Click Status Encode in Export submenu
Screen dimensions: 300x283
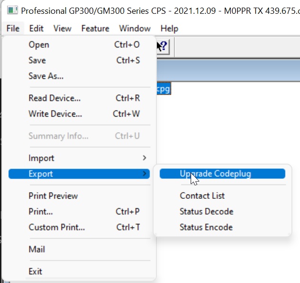tap(223, 227)
